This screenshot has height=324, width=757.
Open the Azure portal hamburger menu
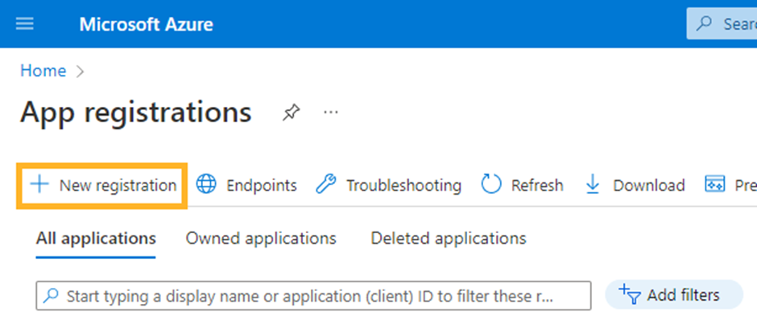click(x=25, y=24)
